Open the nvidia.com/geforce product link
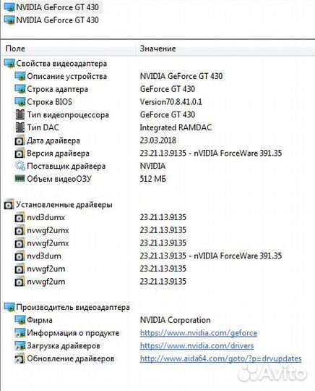This screenshot has height=391, width=315. [199, 333]
